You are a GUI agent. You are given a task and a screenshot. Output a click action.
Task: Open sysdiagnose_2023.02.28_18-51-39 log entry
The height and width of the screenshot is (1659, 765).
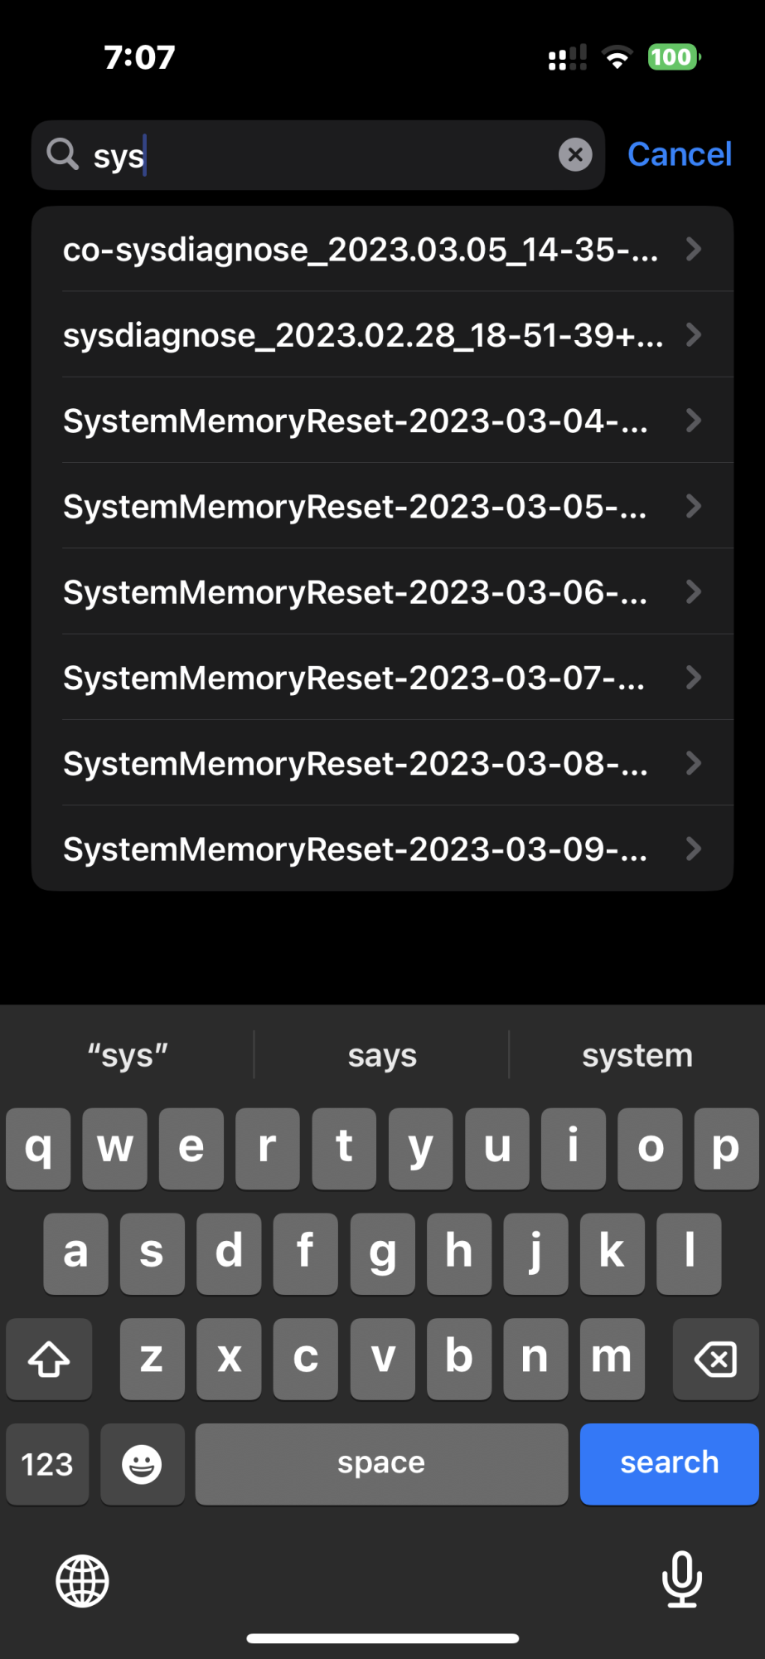(x=363, y=335)
